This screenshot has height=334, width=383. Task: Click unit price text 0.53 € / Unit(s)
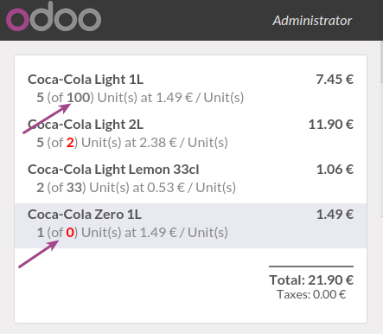(x=192, y=188)
